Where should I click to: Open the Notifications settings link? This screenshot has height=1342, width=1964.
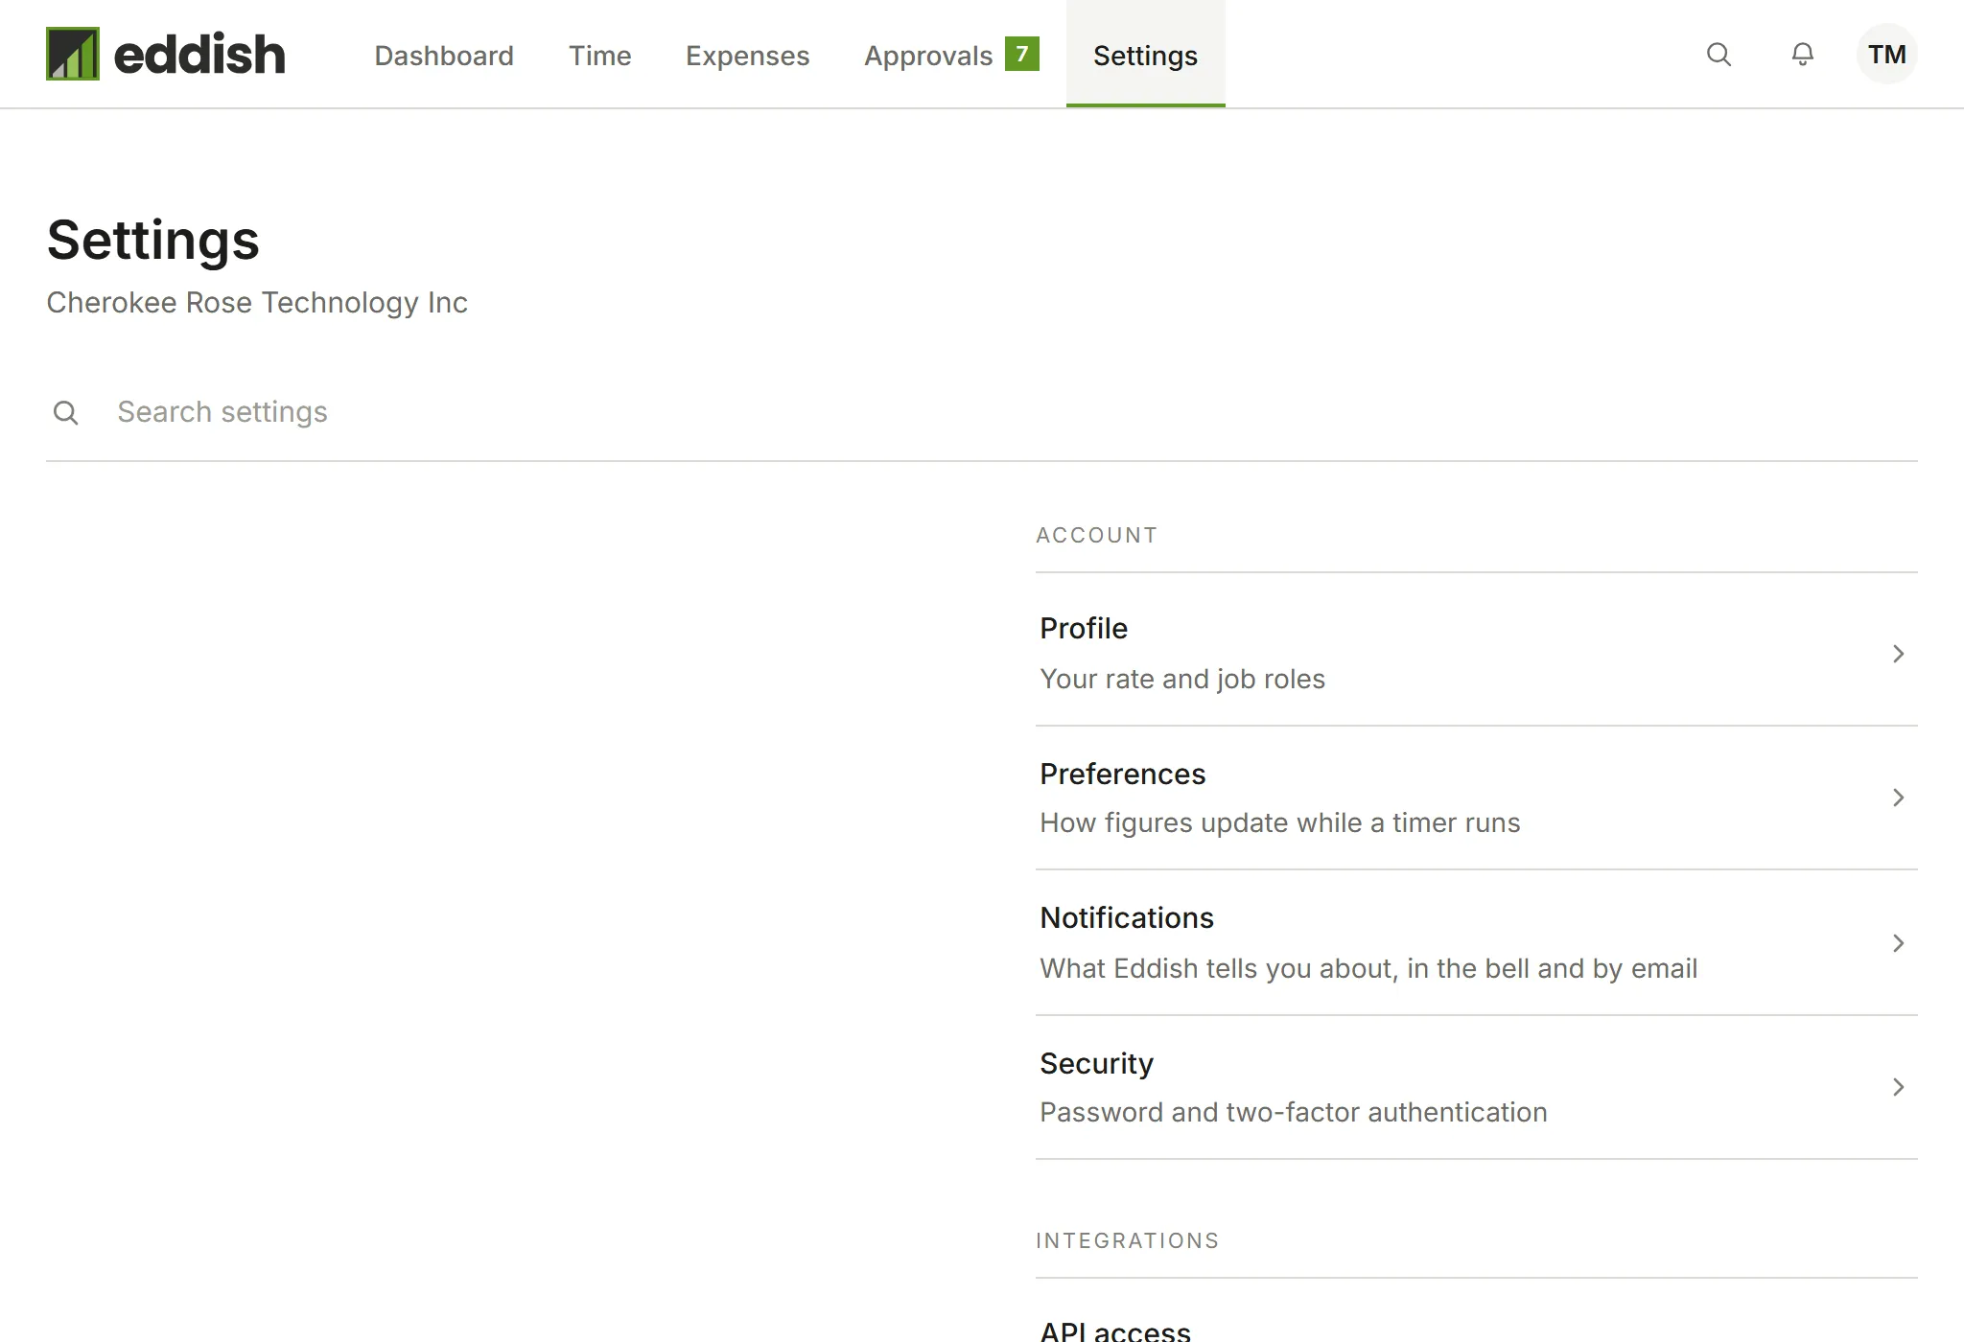(1477, 942)
